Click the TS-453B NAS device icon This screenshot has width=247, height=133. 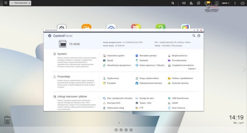tap(63, 44)
